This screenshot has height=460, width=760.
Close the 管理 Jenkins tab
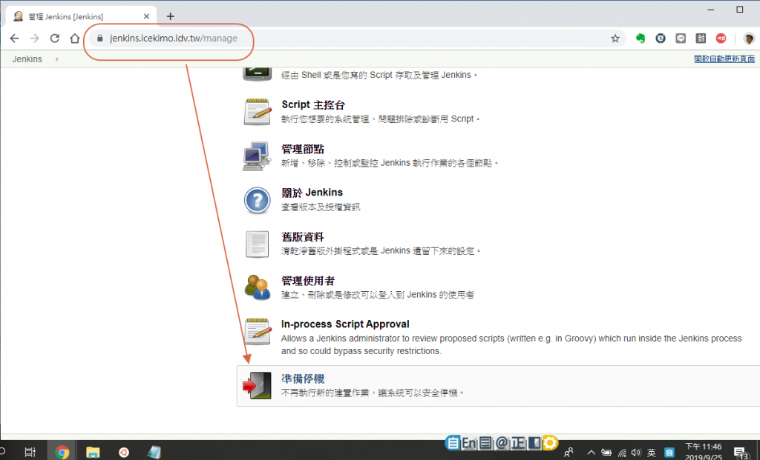point(146,16)
